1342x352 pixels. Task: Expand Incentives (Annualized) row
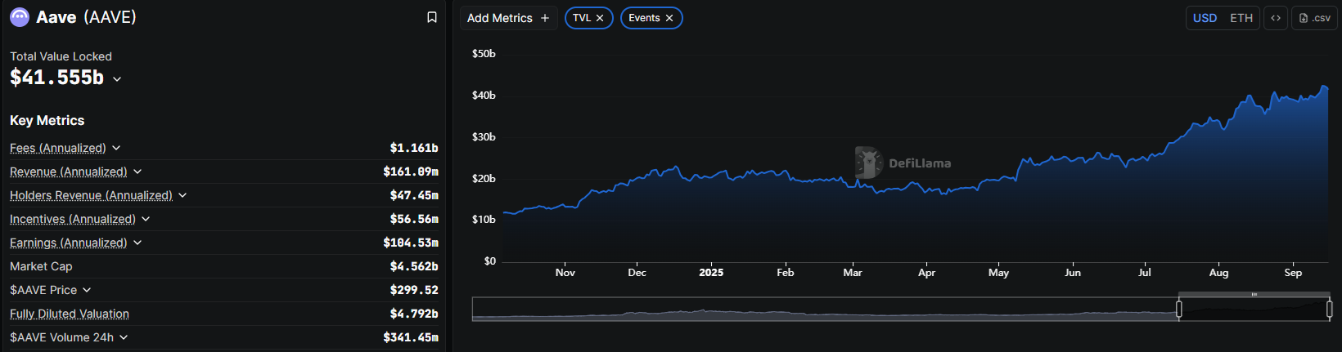click(146, 219)
